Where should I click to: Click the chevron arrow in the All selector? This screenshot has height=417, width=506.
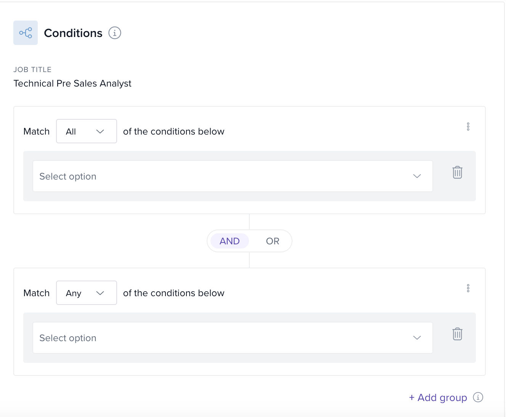[100, 132]
